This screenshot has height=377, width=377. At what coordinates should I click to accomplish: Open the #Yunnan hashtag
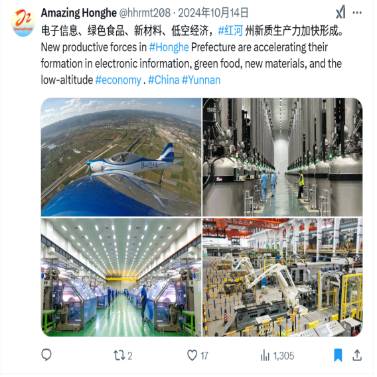(x=201, y=80)
